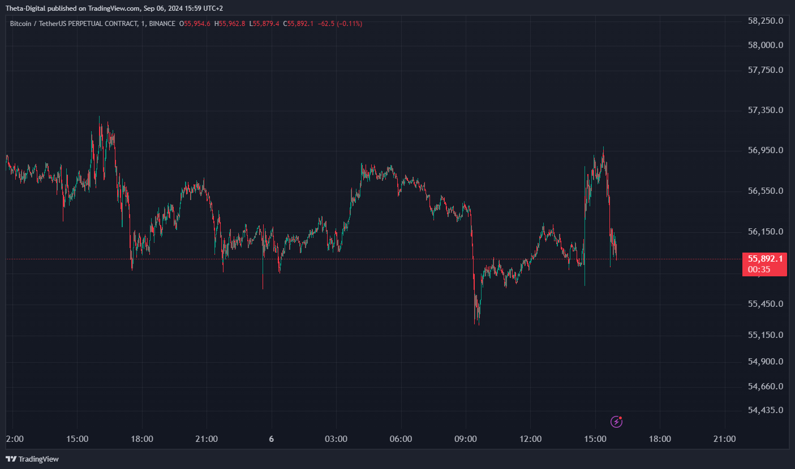Screen dimensions: 795x469
Task: Click the change value −62.5 (−0.11%)
Action: (x=340, y=24)
